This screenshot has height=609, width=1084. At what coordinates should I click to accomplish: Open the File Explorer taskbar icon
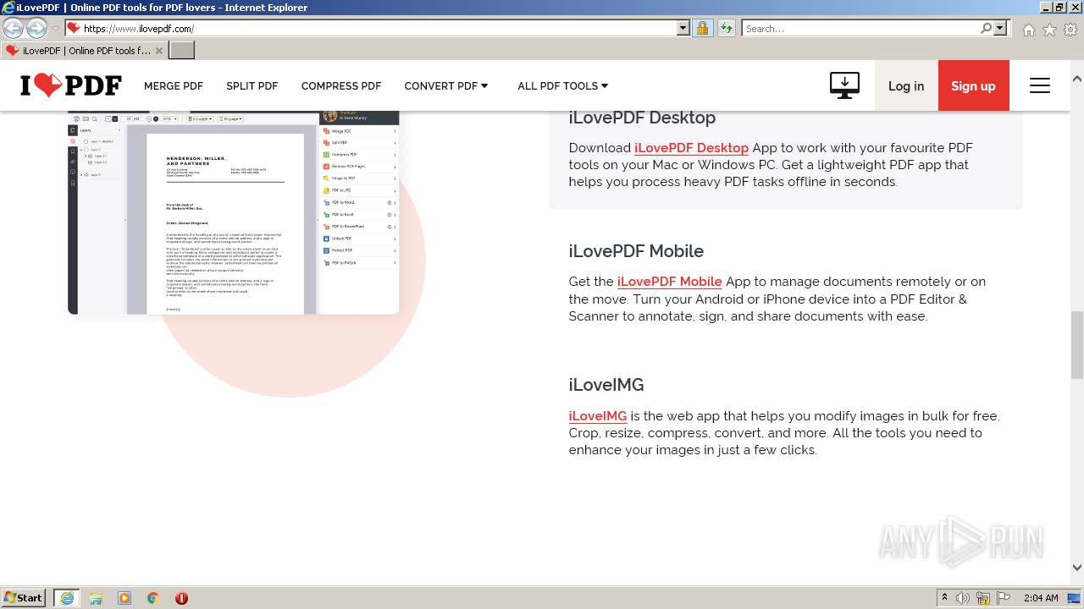pyautogui.click(x=96, y=598)
